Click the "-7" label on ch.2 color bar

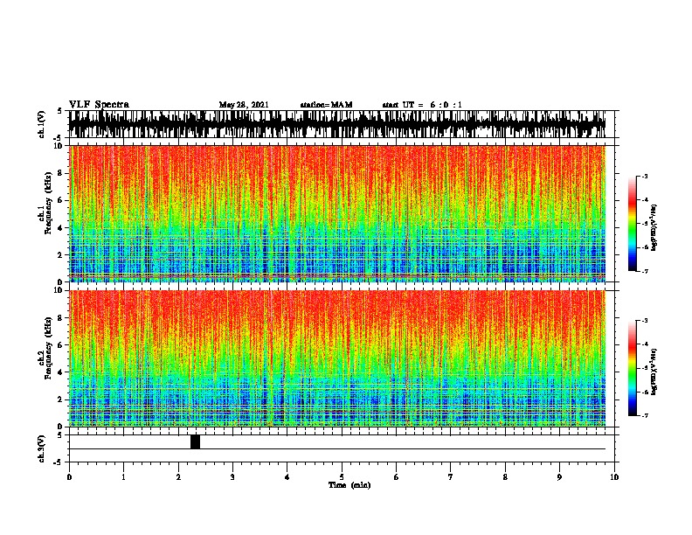click(x=645, y=416)
